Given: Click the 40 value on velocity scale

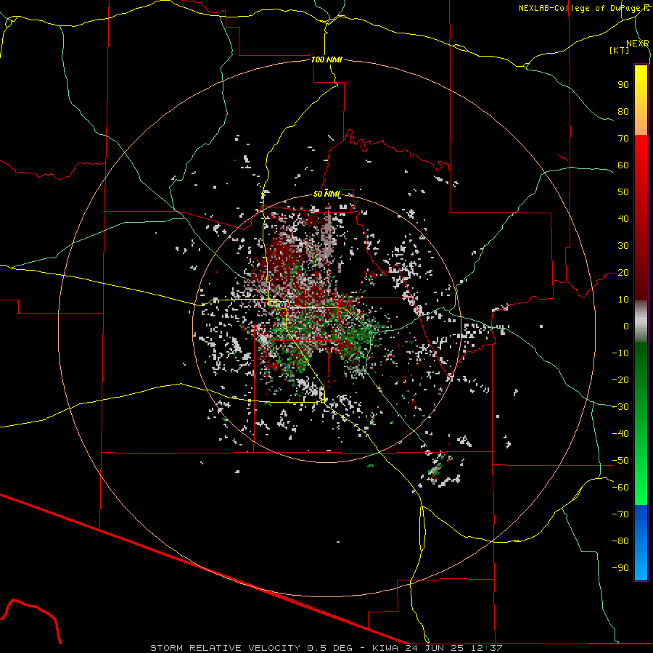Looking at the screenshot, I should coord(623,218).
